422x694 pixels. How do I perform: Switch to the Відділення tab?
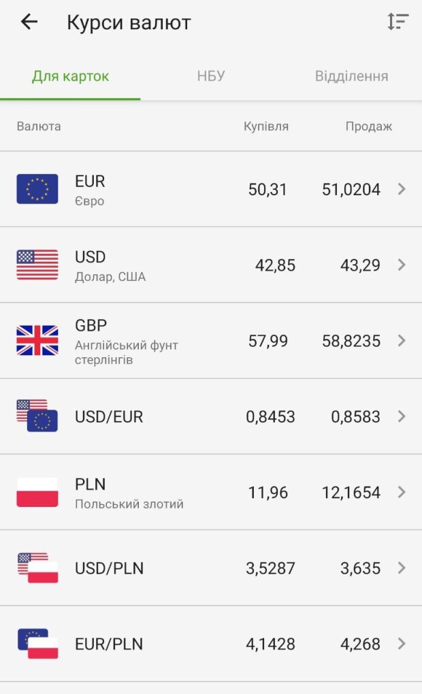point(351,76)
